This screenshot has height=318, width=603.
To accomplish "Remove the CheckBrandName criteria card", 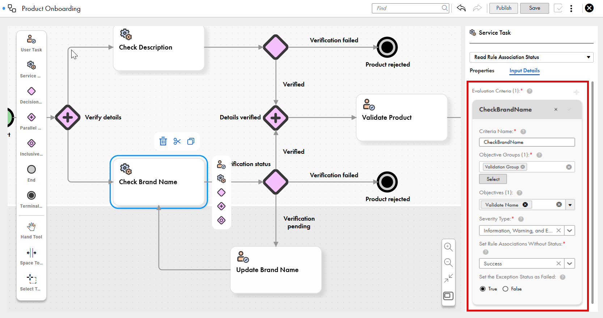I will pos(556,110).
